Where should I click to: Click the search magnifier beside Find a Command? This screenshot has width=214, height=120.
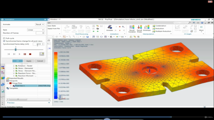coord(190,23)
